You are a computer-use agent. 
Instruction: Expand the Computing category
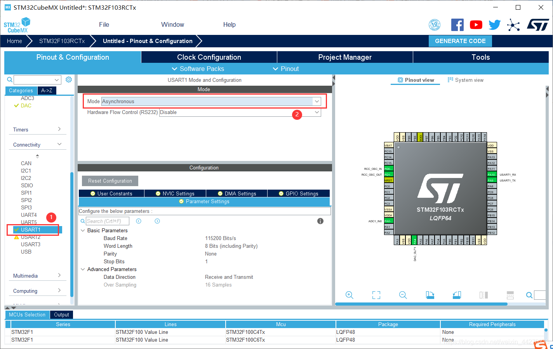[37, 291]
